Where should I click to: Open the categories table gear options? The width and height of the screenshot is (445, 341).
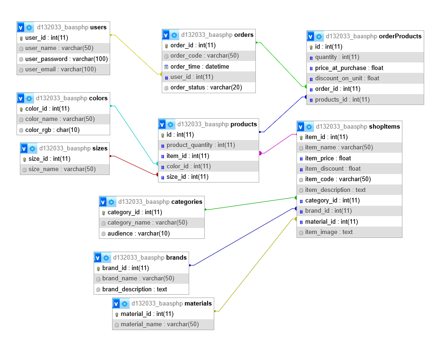[112, 202]
